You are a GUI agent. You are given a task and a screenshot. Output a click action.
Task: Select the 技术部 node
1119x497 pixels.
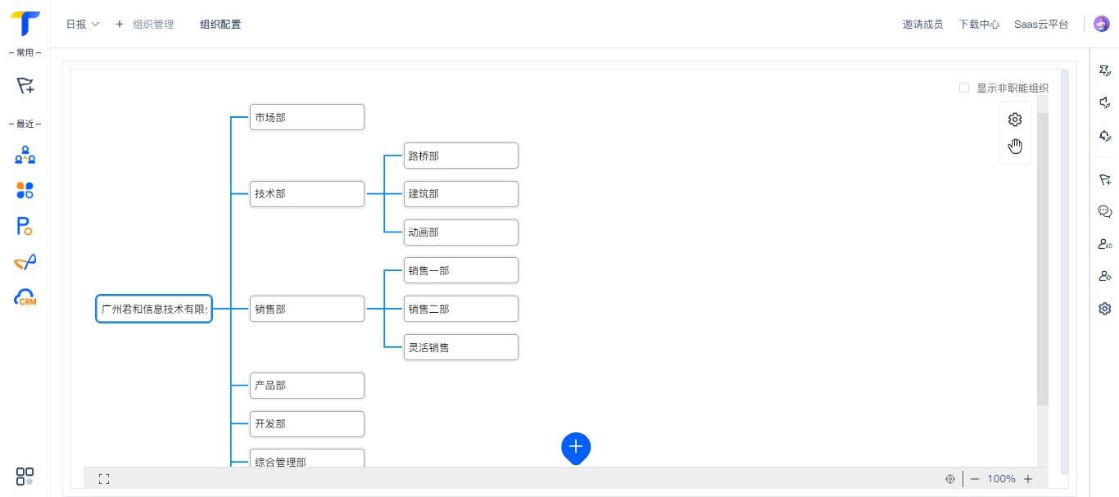[307, 194]
